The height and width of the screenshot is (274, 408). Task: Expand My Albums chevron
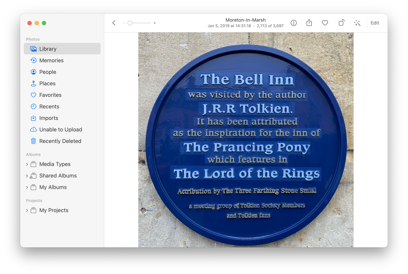click(x=27, y=187)
